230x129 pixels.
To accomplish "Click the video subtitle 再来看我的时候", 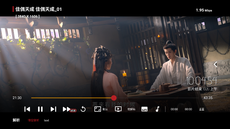I will (x=114, y=105).
